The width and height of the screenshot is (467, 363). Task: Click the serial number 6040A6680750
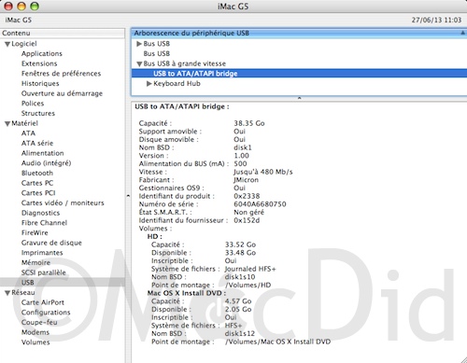(x=260, y=204)
